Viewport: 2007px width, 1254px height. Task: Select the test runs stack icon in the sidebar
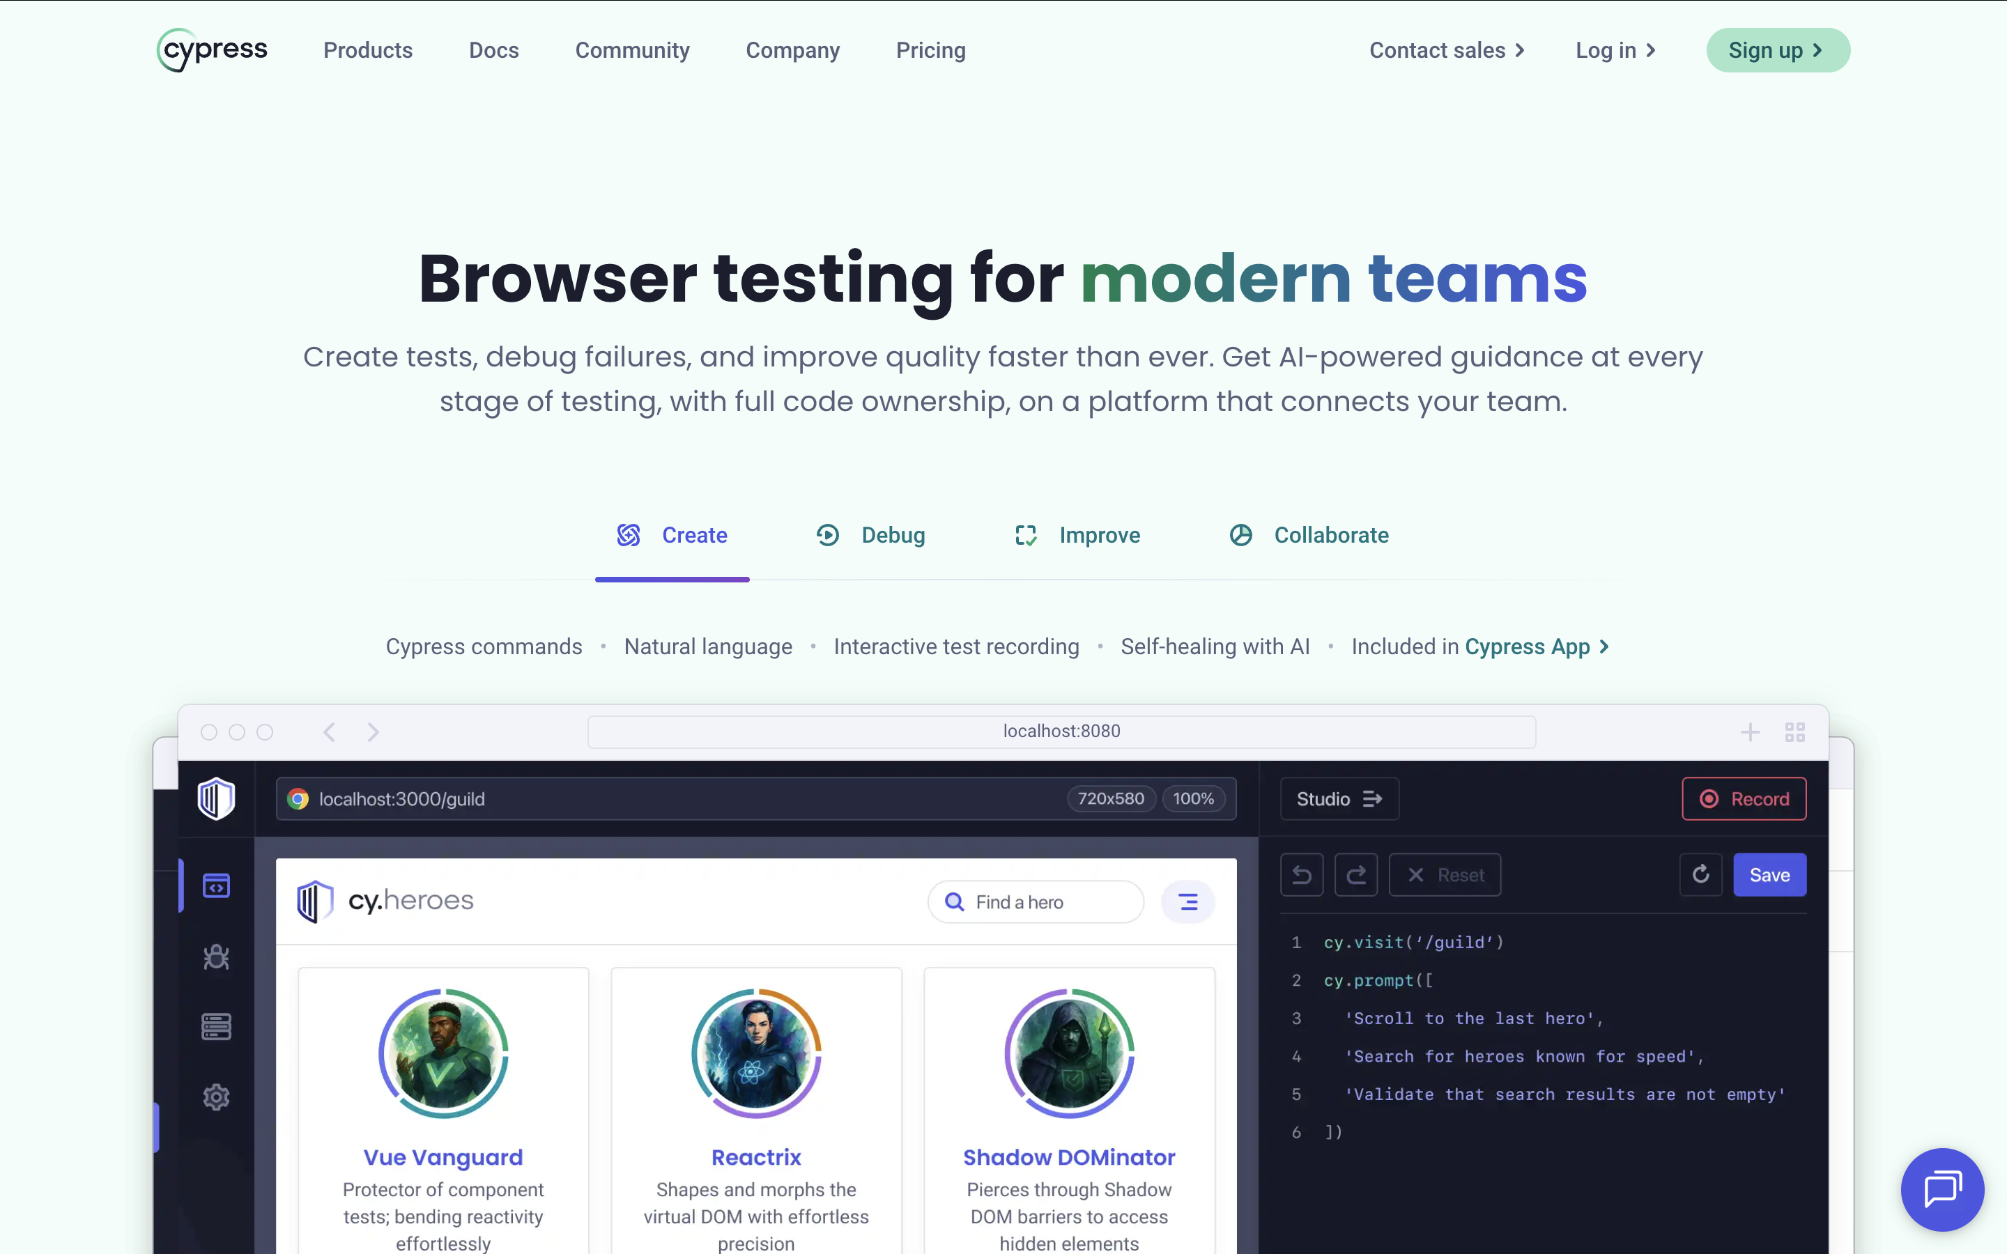(215, 1027)
